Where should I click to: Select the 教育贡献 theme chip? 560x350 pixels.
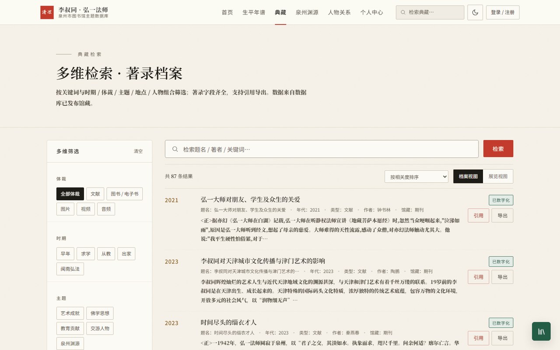tap(70, 328)
